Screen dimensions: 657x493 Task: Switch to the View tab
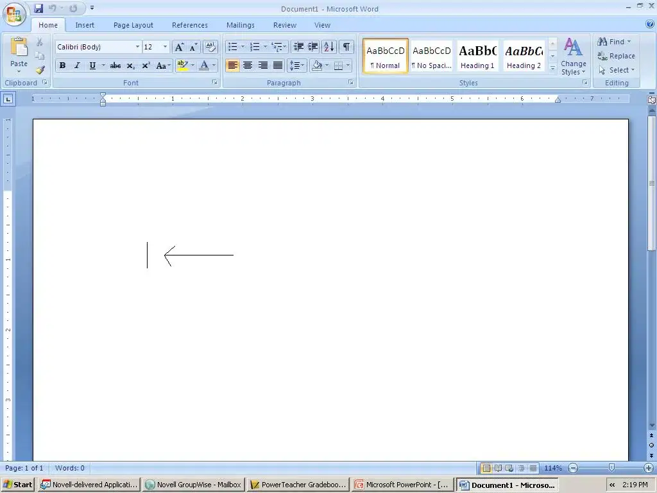[322, 25]
